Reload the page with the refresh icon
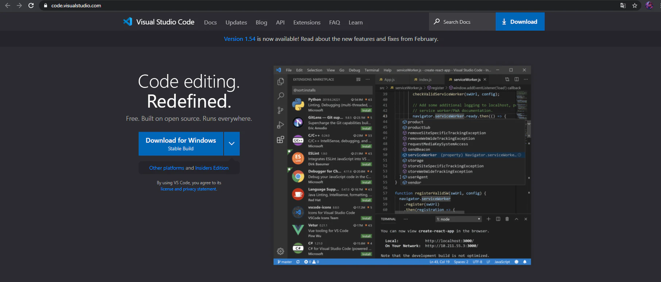661x282 pixels. pyautogui.click(x=31, y=5)
